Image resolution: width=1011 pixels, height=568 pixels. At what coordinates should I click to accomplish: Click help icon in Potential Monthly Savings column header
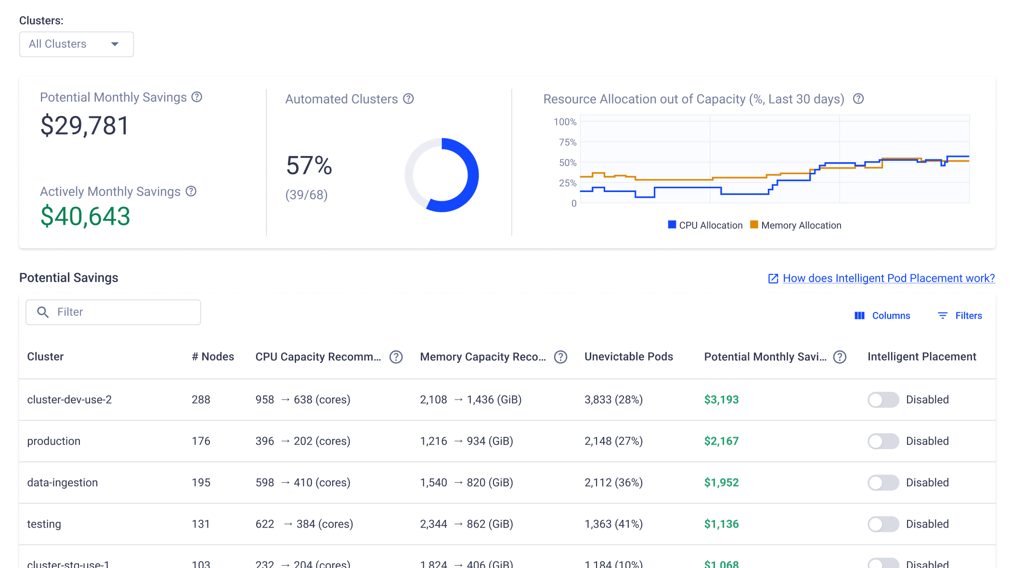tap(840, 357)
